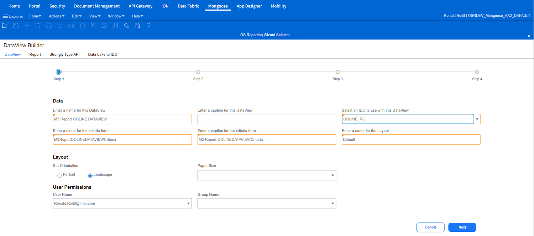The image size is (534, 236).
Task: Open the IDO selector dropdown for OOLINE_RC
Action: click(x=477, y=119)
